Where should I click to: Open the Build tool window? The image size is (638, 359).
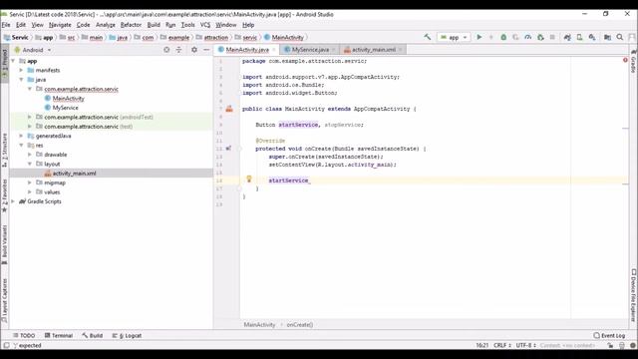(93, 335)
